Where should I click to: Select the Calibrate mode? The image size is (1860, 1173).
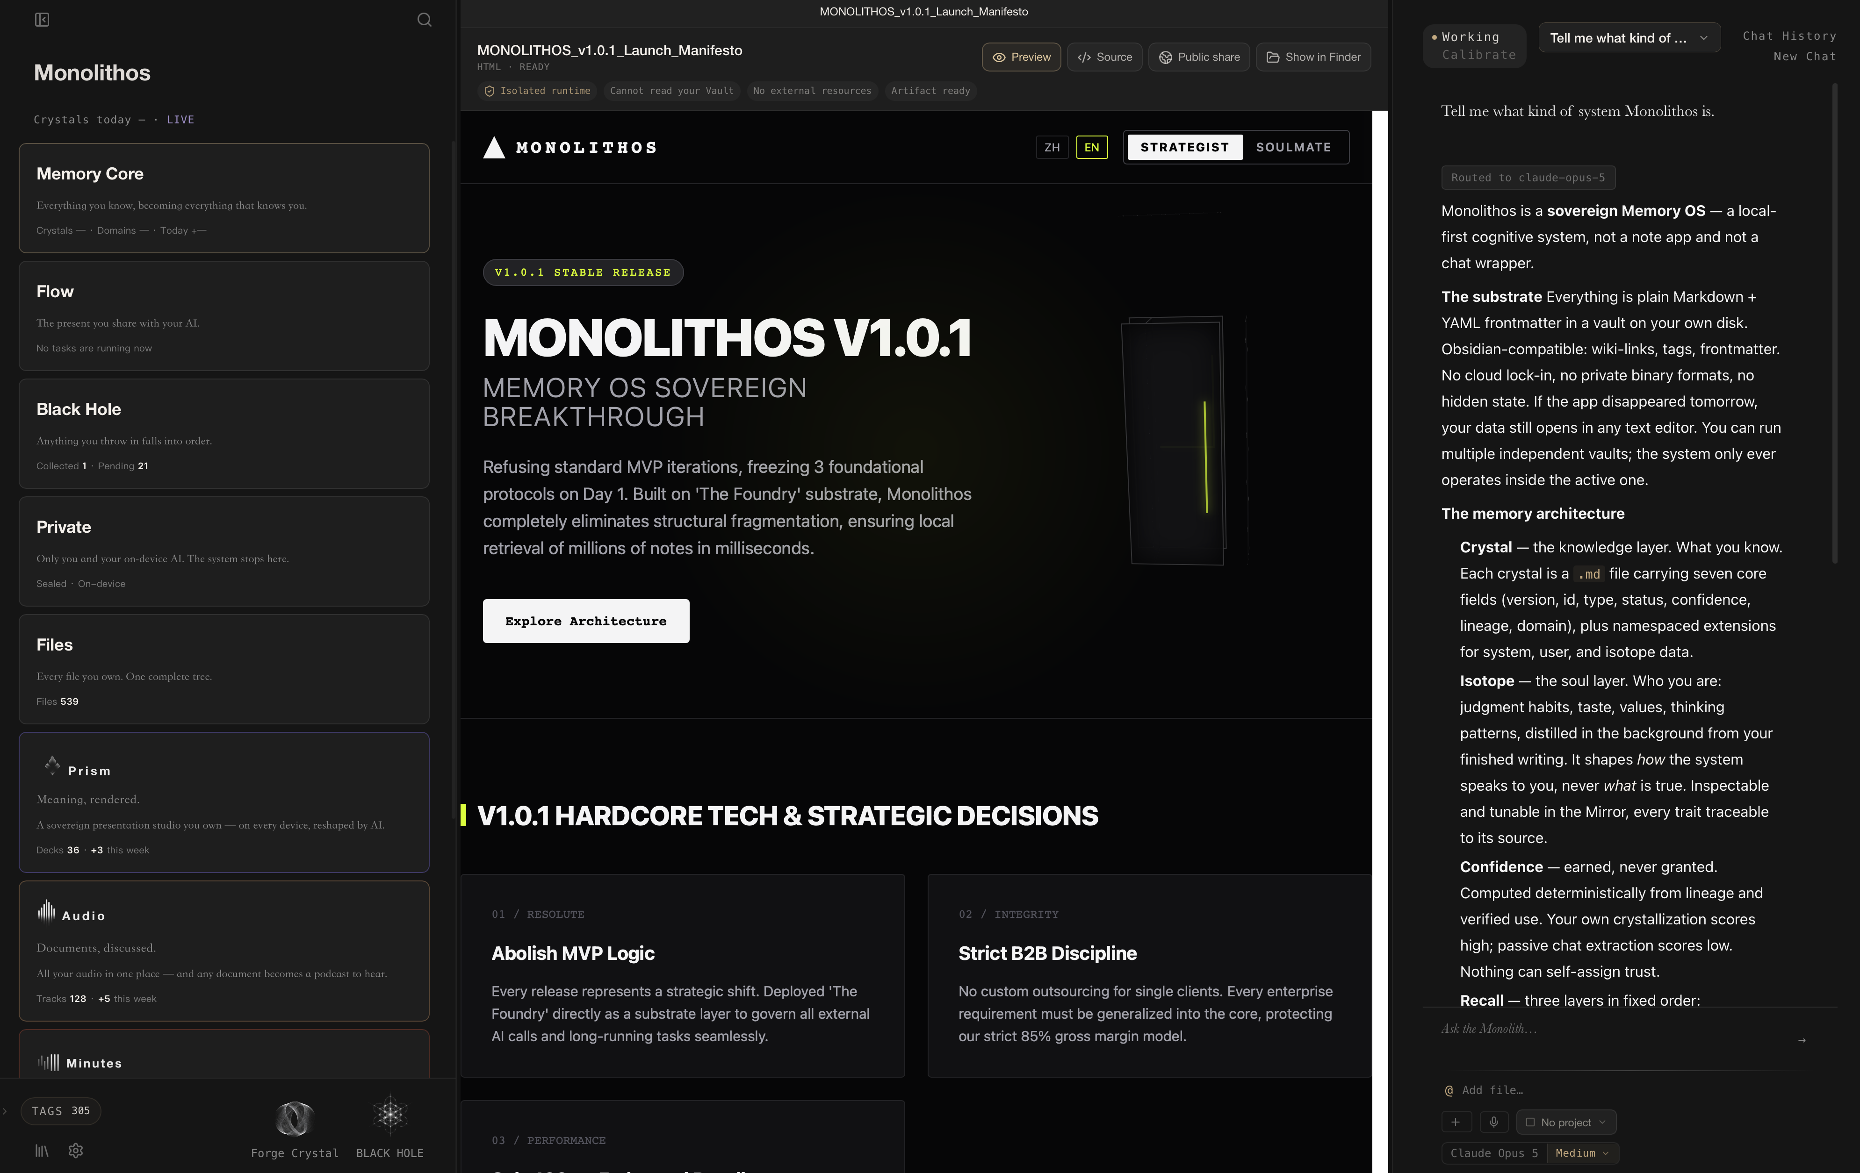click(1478, 55)
